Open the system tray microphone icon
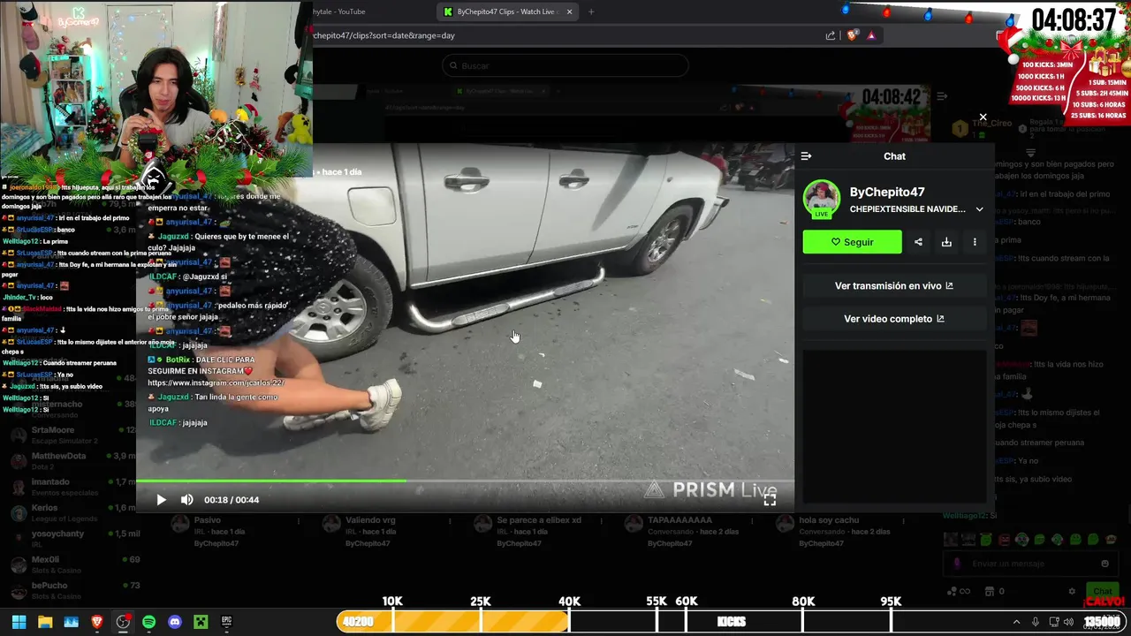 [x=1036, y=622]
